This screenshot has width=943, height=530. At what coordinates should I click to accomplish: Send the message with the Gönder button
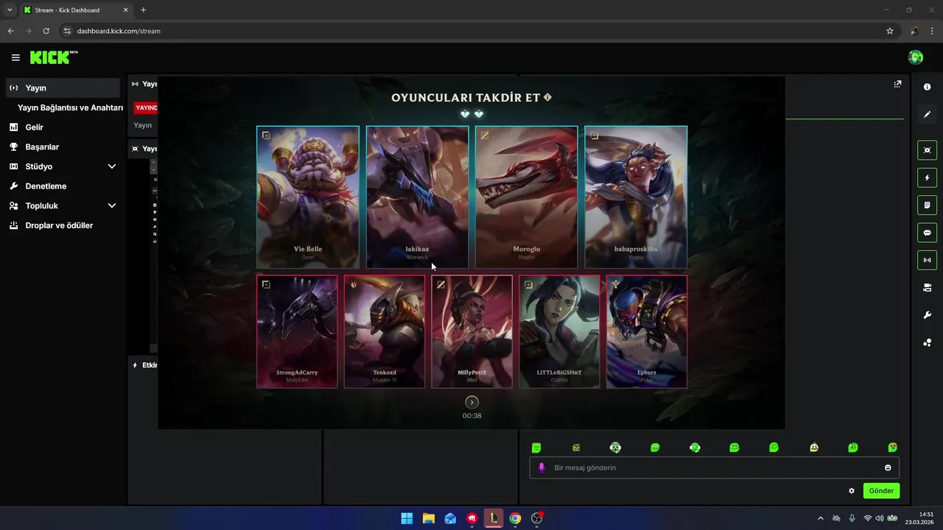881,491
